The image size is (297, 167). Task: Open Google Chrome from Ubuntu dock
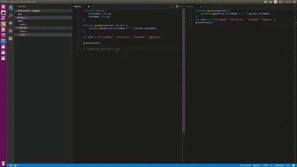pyautogui.click(x=3, y=24)
